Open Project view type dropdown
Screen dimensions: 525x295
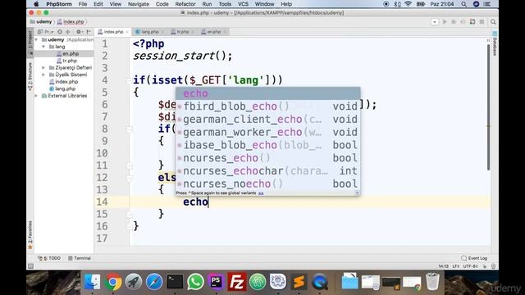pyautogui.click(x=46, y=32)
